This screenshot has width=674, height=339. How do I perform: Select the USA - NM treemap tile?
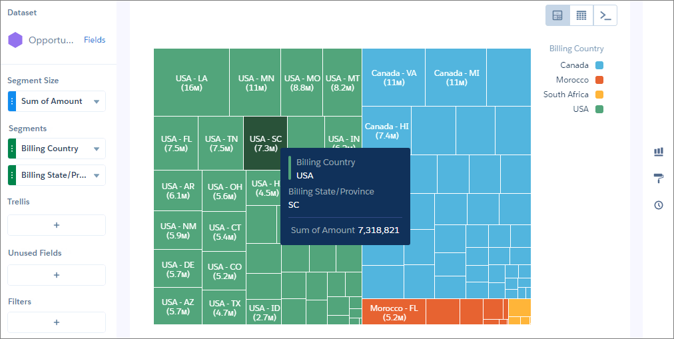[x=178, y=230]
